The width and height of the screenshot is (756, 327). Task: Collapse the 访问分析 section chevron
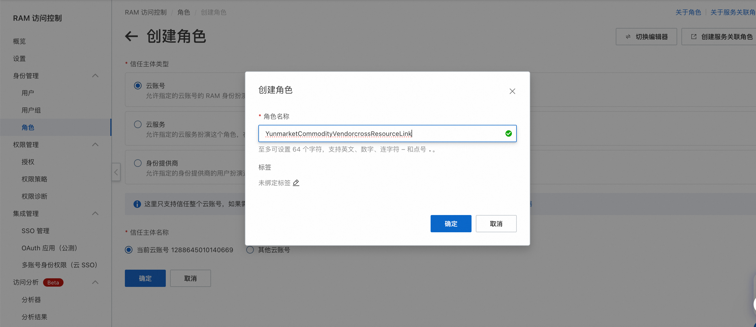point(95,282)
